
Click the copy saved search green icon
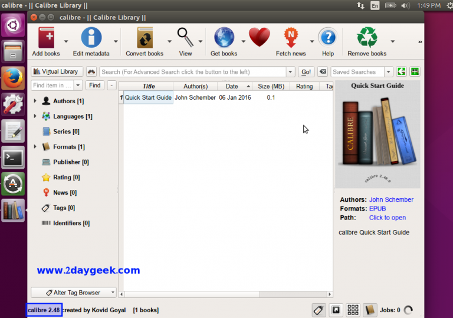point(401,71)
